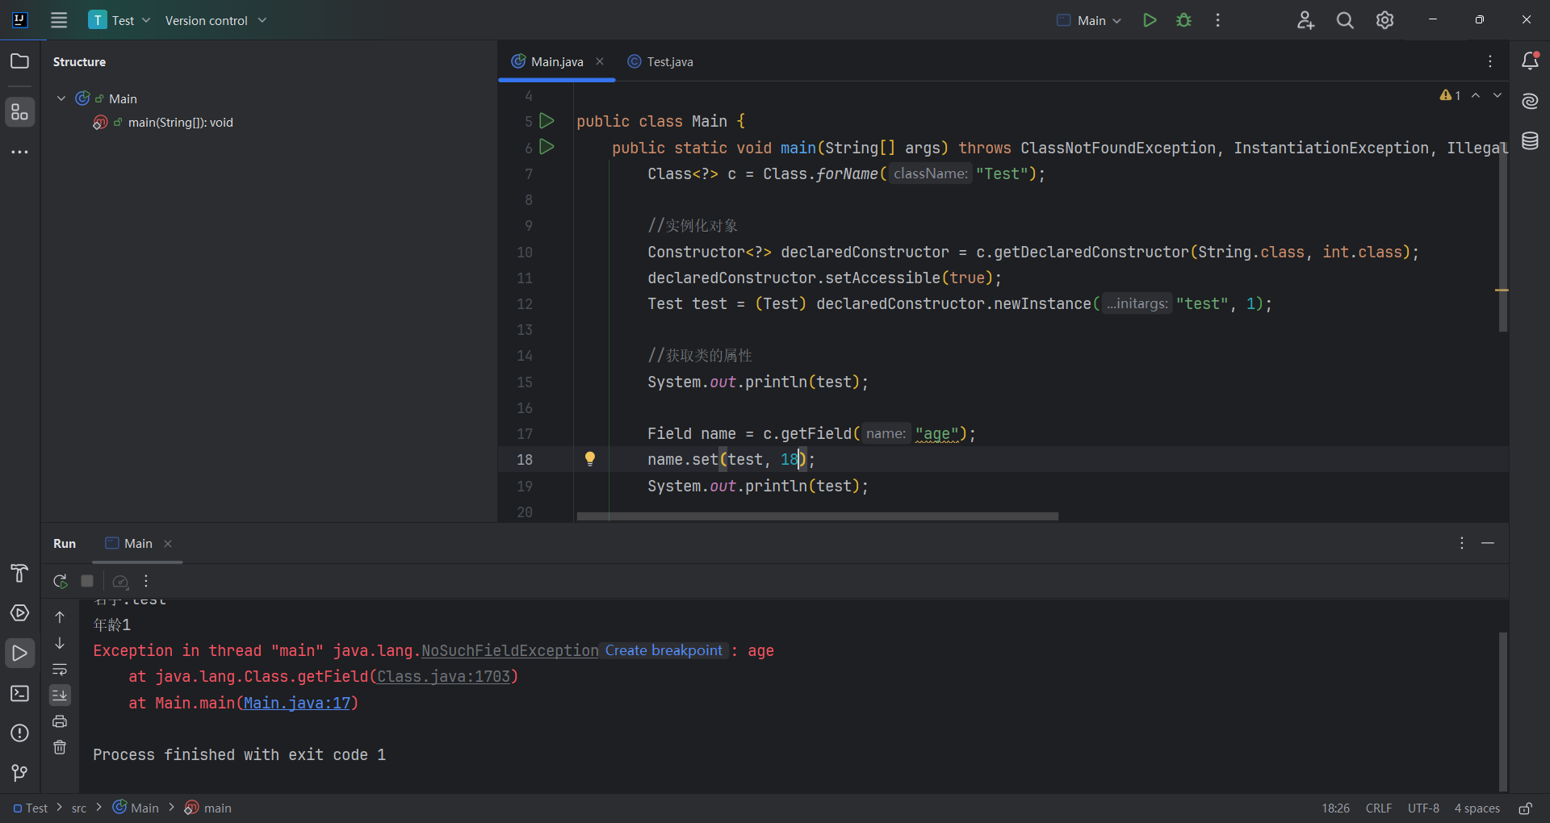Click the intention light bulb on line 18
This screenshot has height=823, width=1550.
coord(590,459)
